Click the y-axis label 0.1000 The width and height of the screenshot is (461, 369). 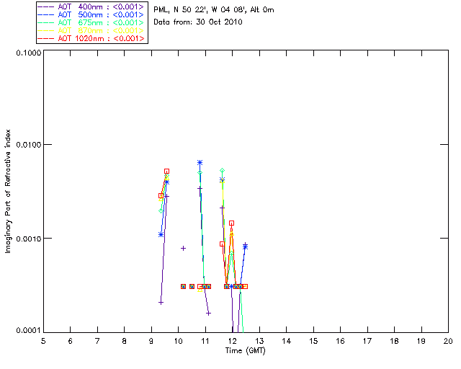tap(29, 53)
